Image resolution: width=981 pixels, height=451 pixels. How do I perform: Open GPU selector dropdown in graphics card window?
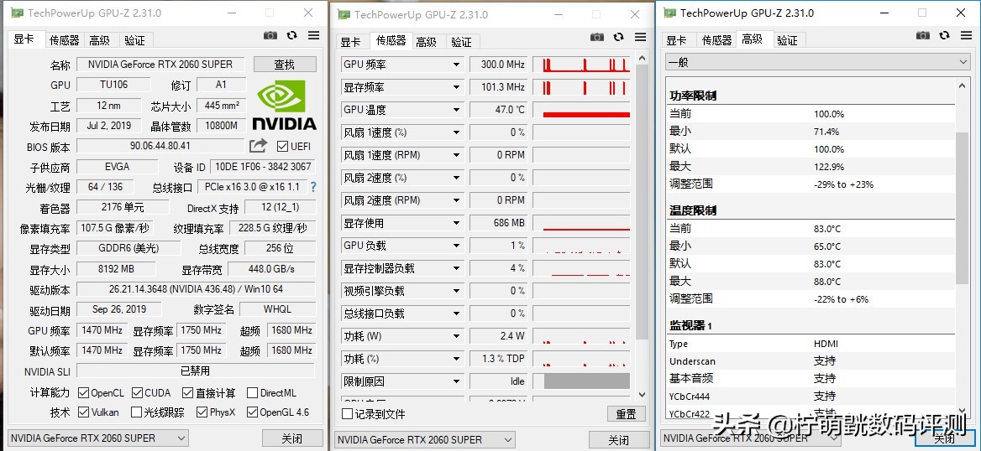[x=97, y=438]
